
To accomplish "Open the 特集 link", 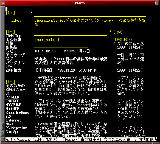I will [10, 43].
